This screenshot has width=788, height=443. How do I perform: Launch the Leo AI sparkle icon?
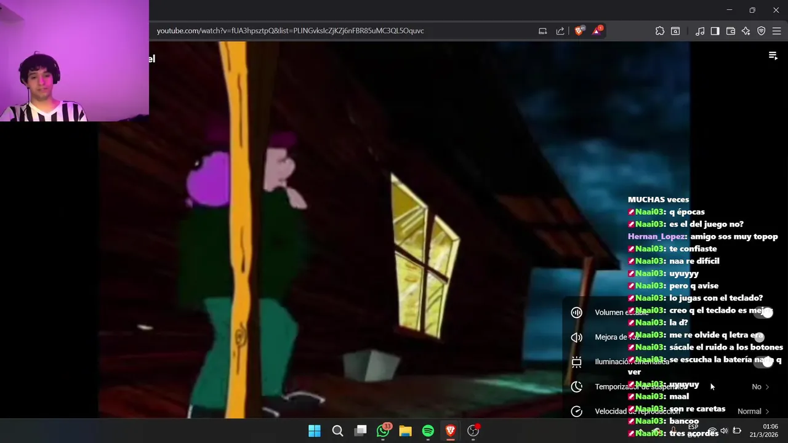(x=746, y=31)
